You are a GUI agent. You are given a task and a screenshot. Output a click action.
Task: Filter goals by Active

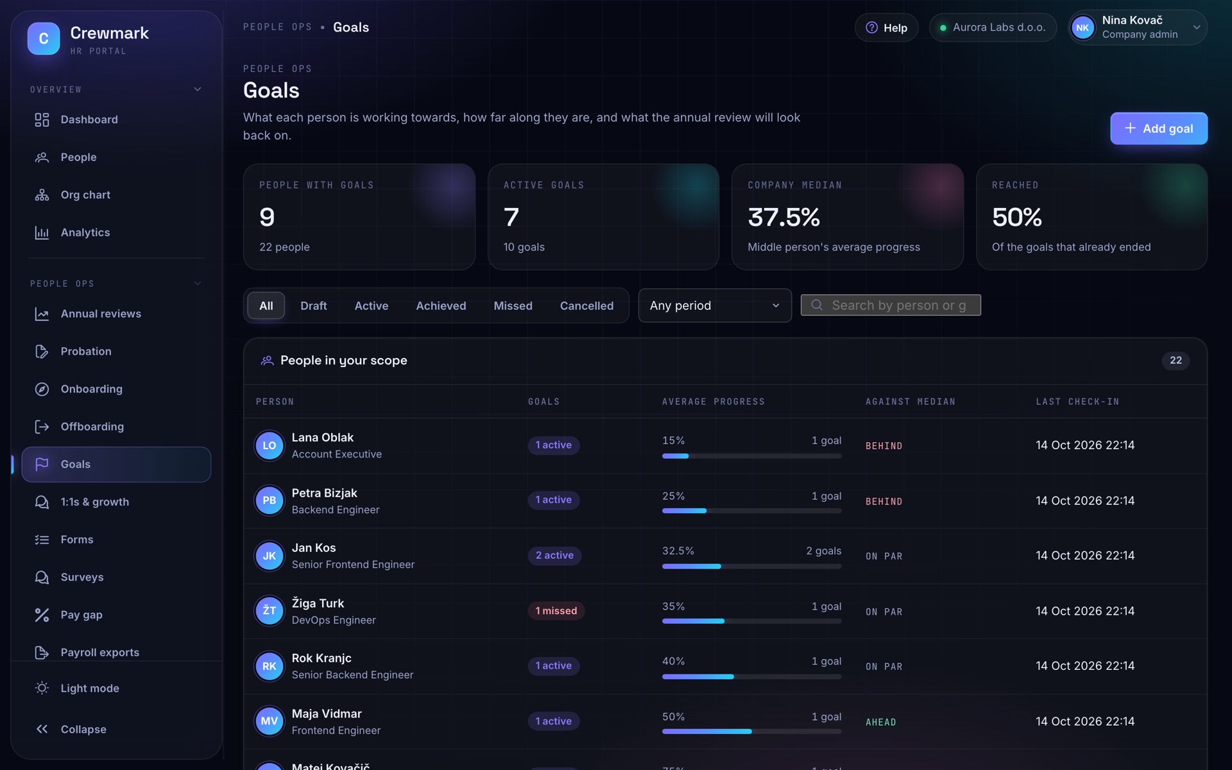pos(372,306)
